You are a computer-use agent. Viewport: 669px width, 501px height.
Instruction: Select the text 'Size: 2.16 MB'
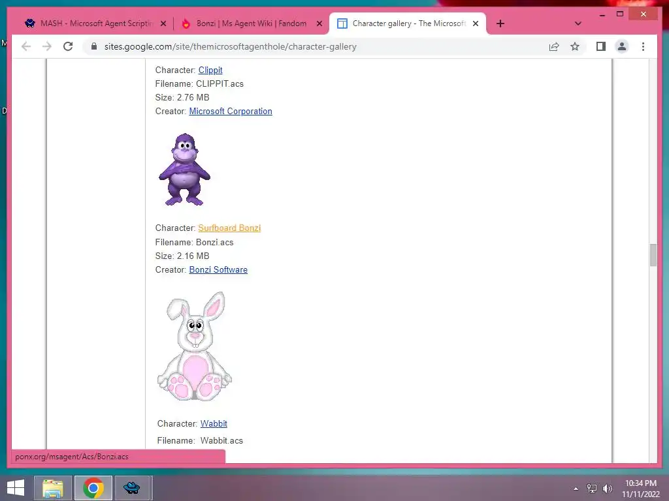click(x=182, y=256)
